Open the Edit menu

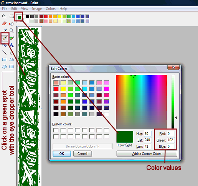14,9
